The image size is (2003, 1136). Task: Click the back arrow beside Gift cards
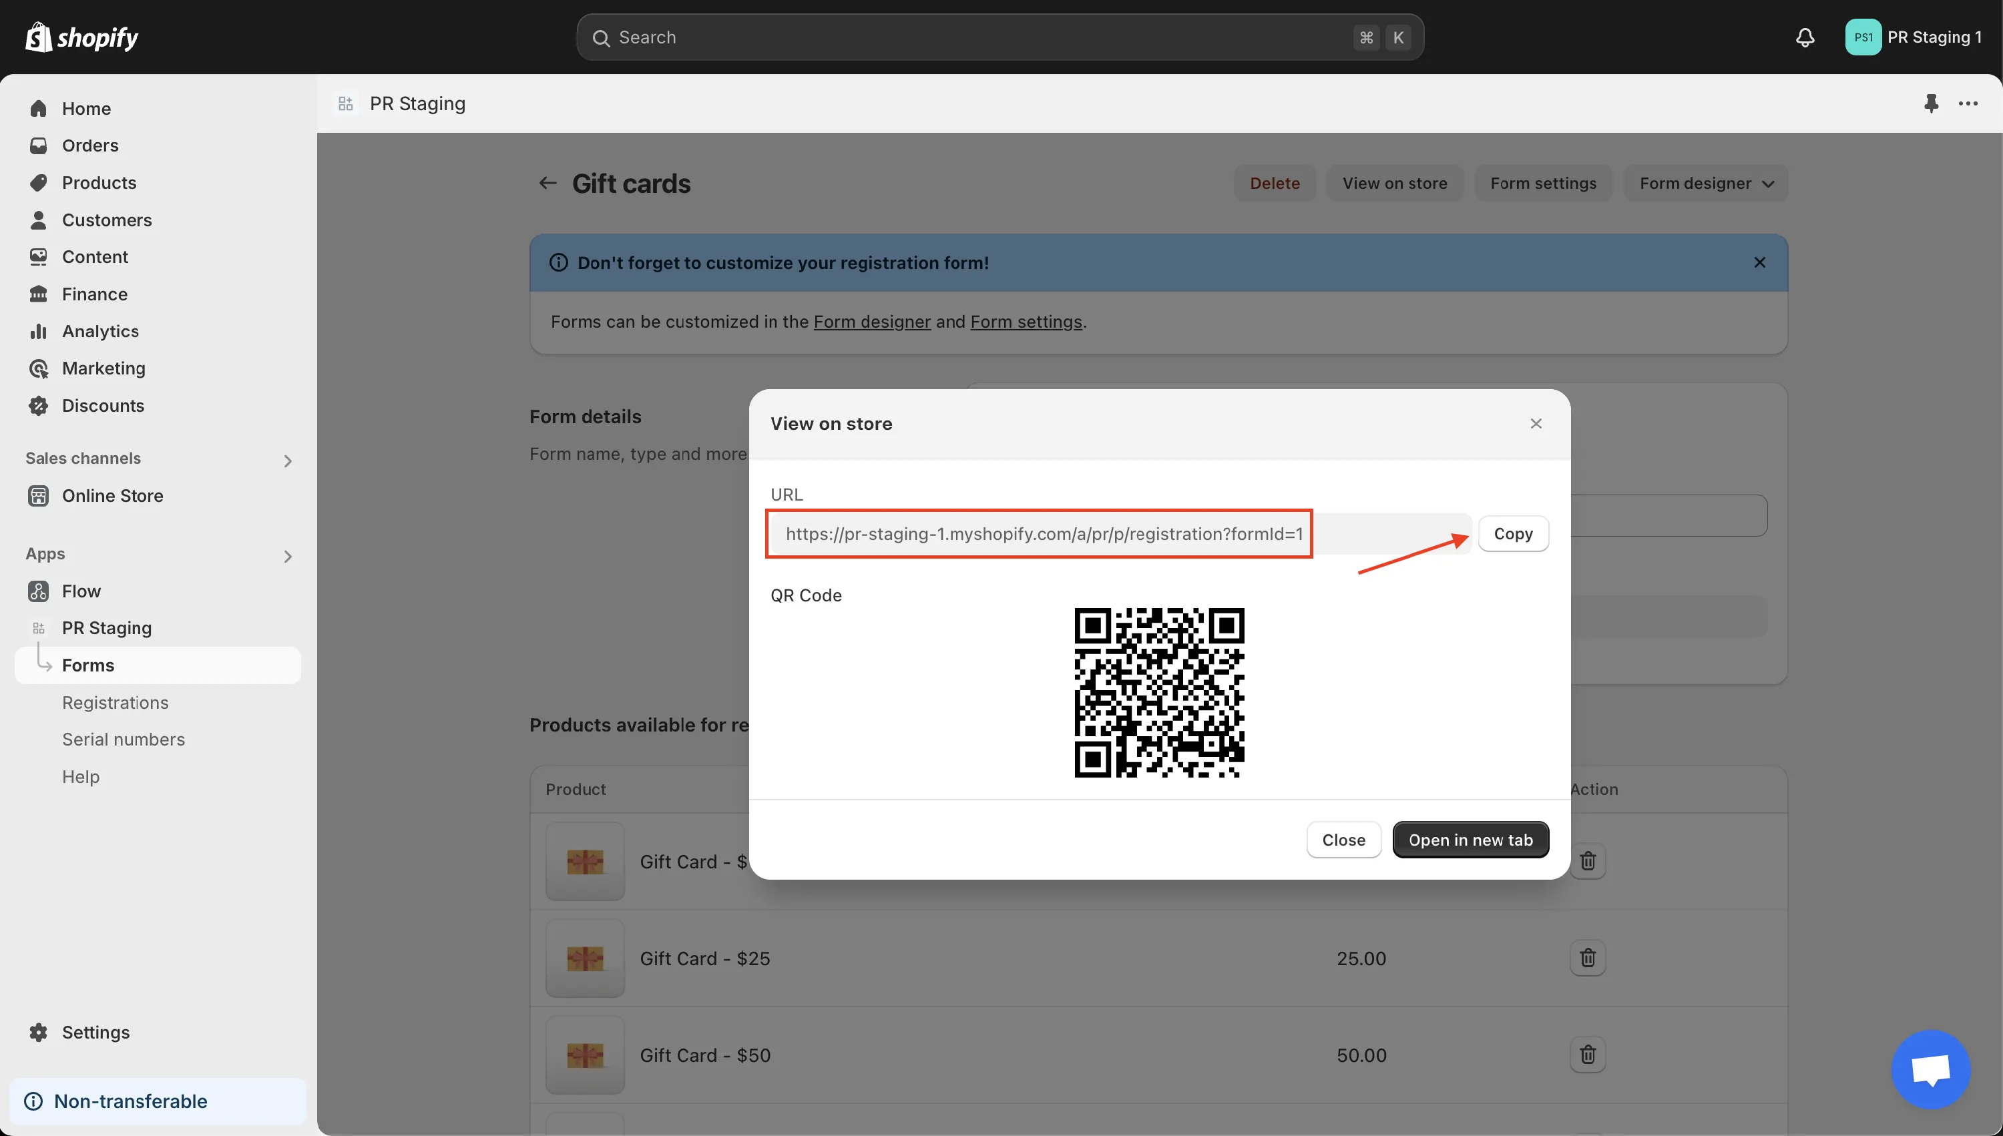(x=547, y=184)
